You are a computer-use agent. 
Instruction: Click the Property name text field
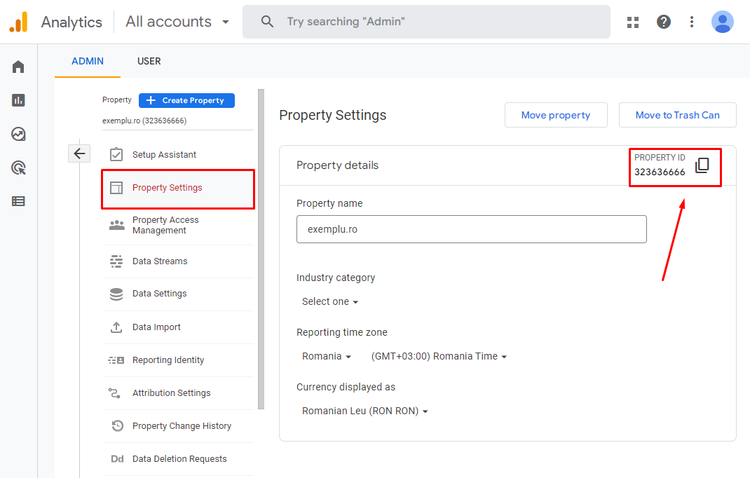(471, 229)
